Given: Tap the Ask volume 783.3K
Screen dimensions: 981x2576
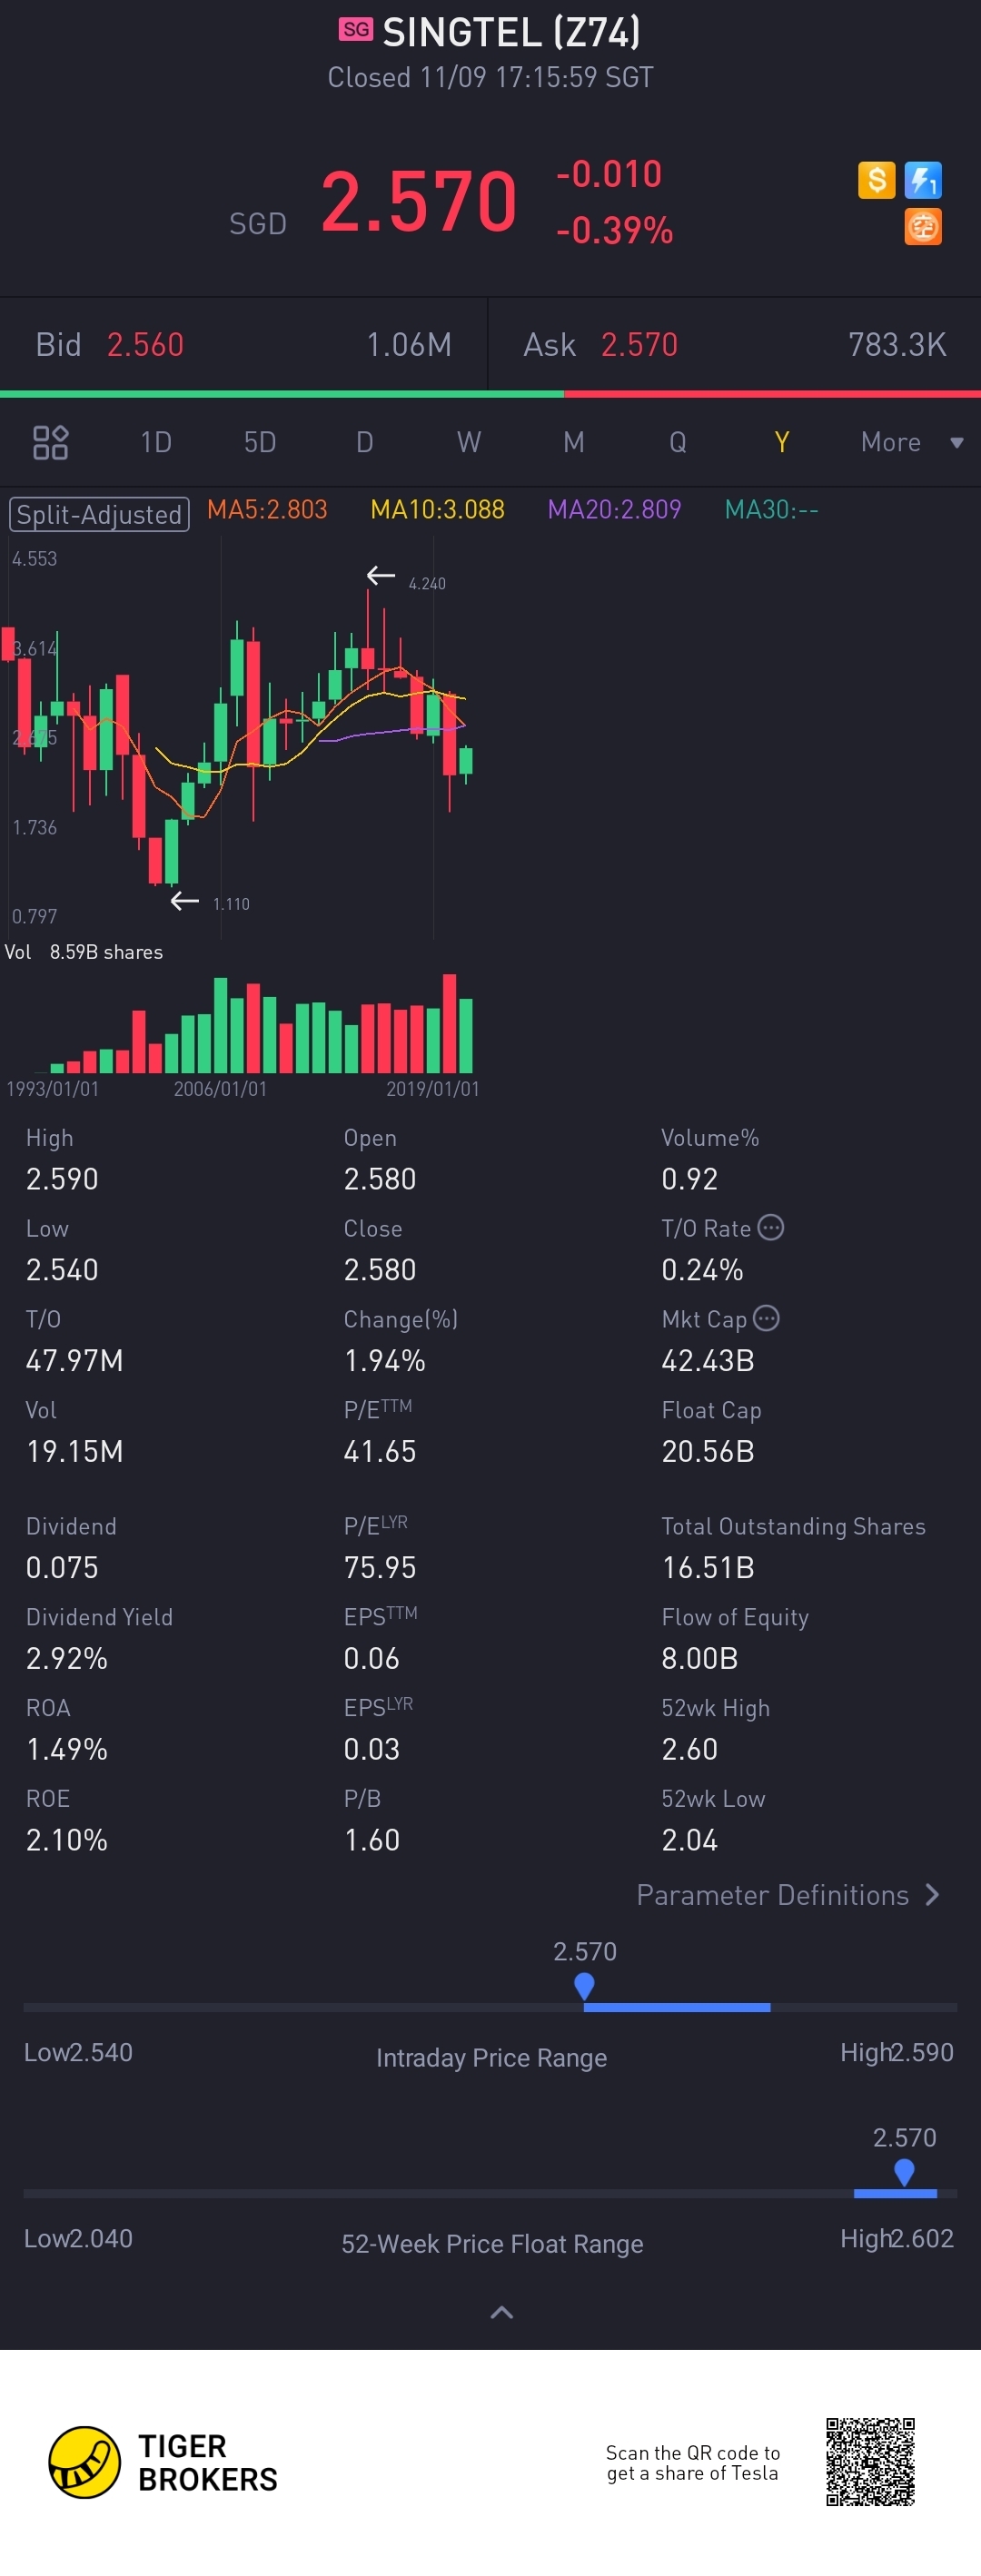Looking at the screenshot, I should click(x=897, y=345).
